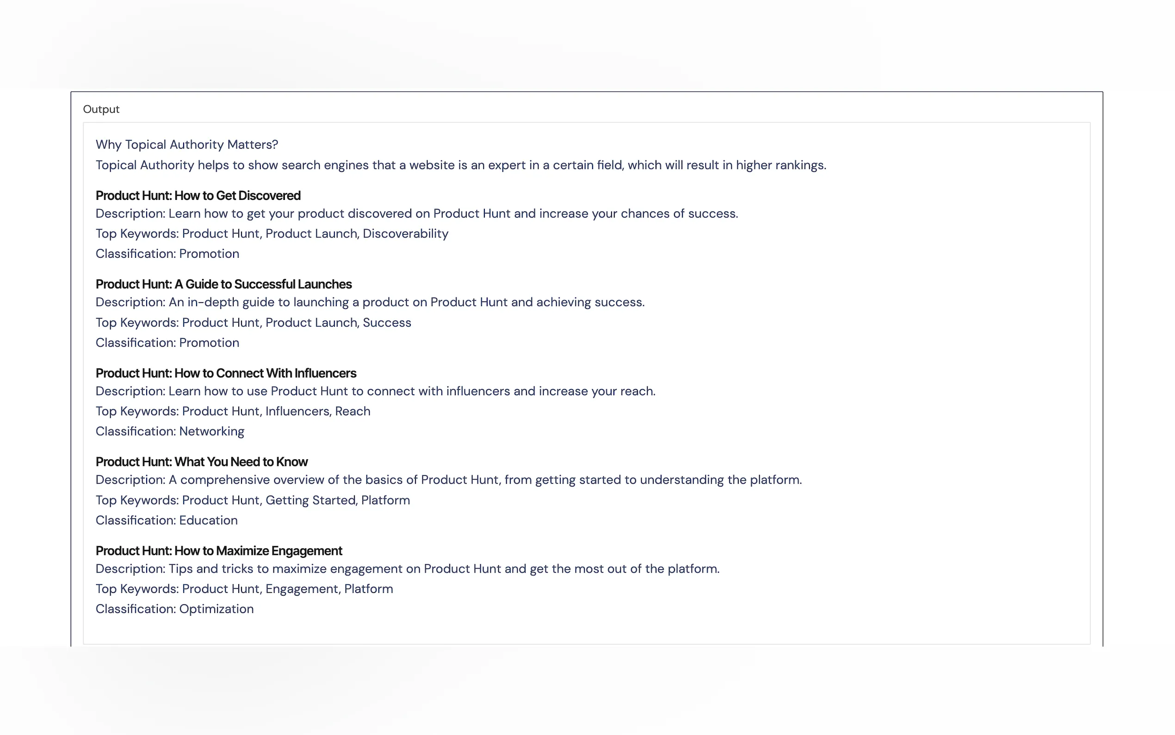The height and width of the screenshot is (735, 1175).
Task: Click 'Classification: Networking' line
Action: pyautogui.click(x=169, y=432)
